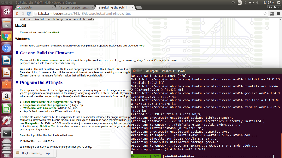Open the Amazon launcher icon
Screen dimensions: 282x158
click(6, 97)
